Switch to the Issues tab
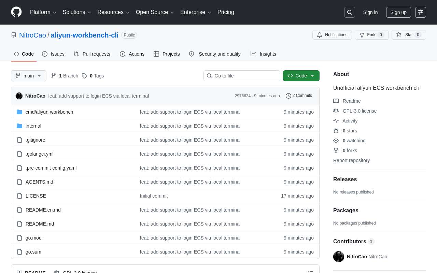The width and height of the screenshot is (437, 273). 53,54
